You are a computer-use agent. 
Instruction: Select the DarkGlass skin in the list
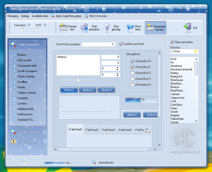click(176, 105)
